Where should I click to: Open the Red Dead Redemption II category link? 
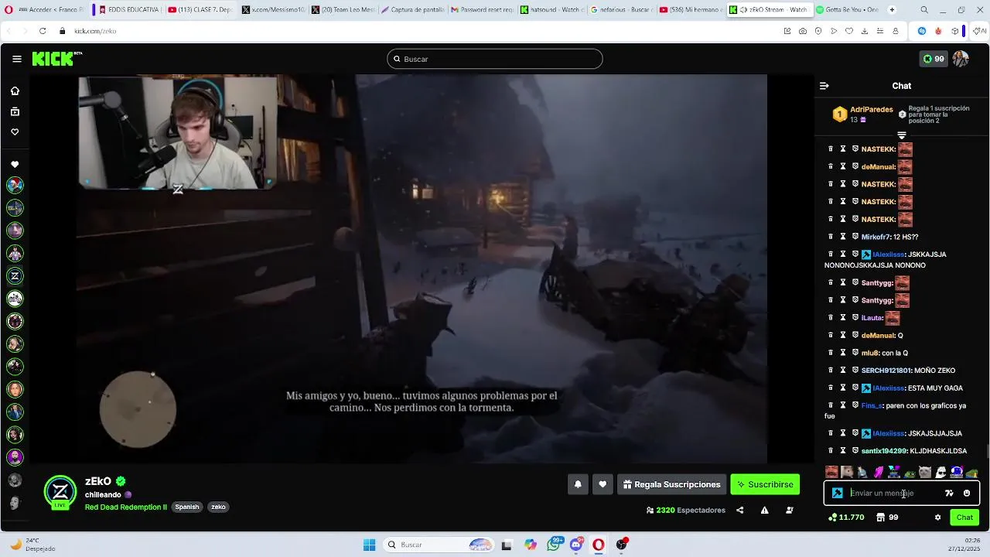point(126,507)
